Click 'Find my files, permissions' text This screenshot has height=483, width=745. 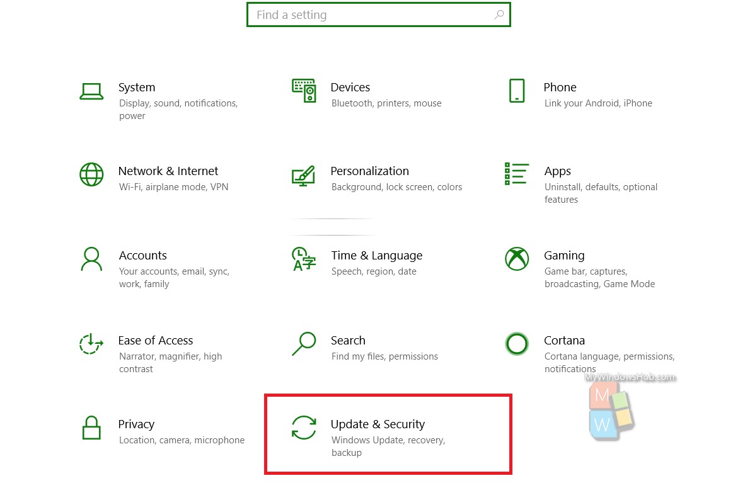coord(385,356)
